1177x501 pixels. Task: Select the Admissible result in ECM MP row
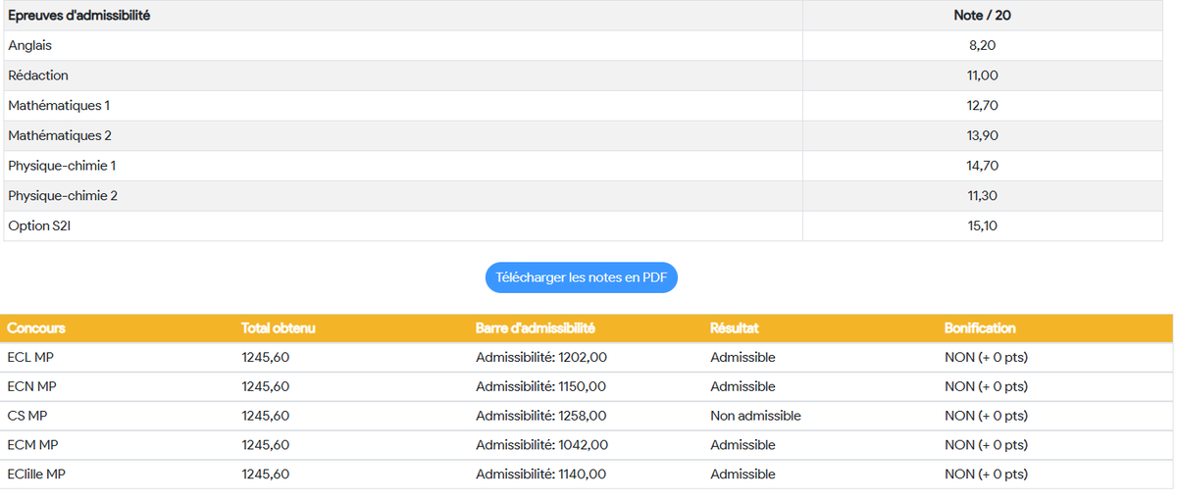pyautogui.click(x=742, y=445)
